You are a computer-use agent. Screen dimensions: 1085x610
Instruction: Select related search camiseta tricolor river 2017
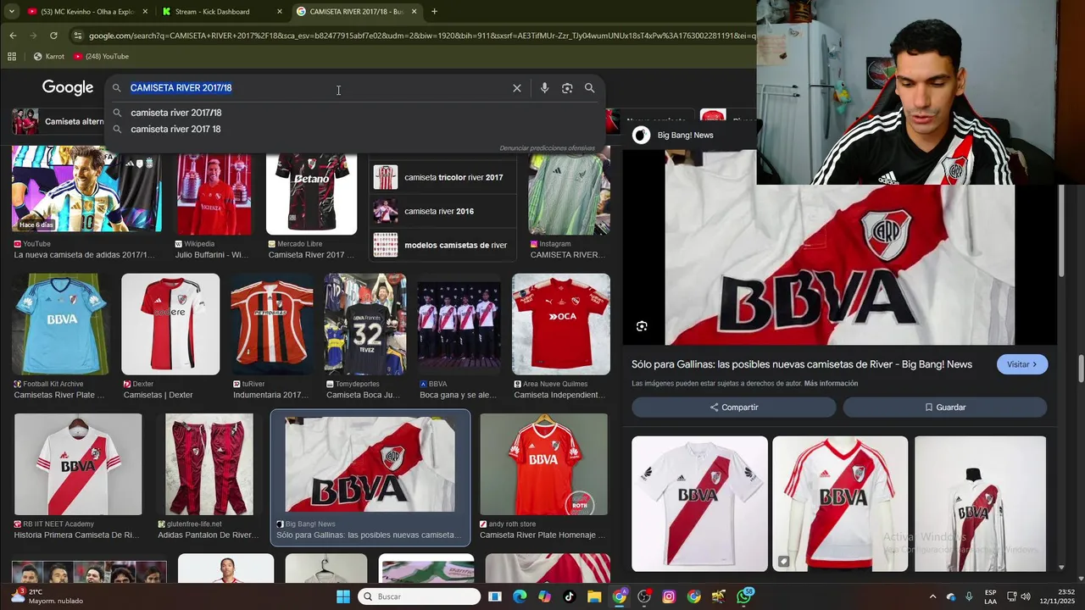coord(442,178)
